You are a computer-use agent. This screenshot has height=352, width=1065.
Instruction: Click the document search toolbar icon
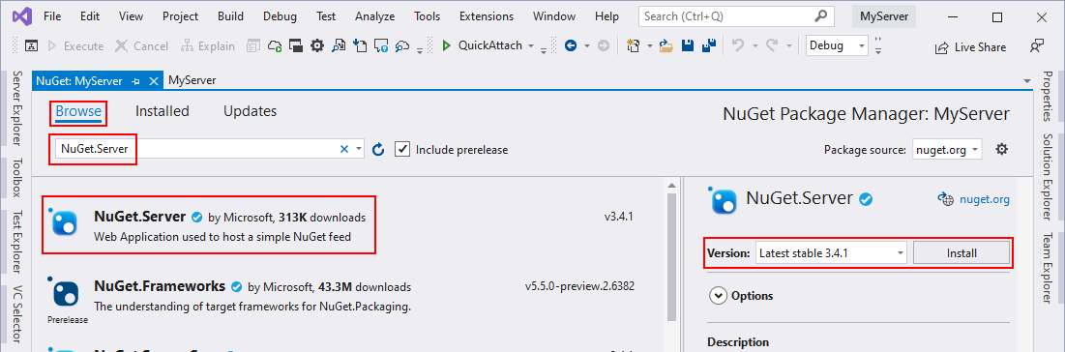point(339,46)
